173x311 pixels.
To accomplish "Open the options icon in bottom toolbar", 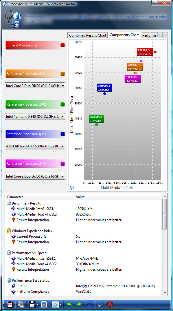I will (10, 304).
